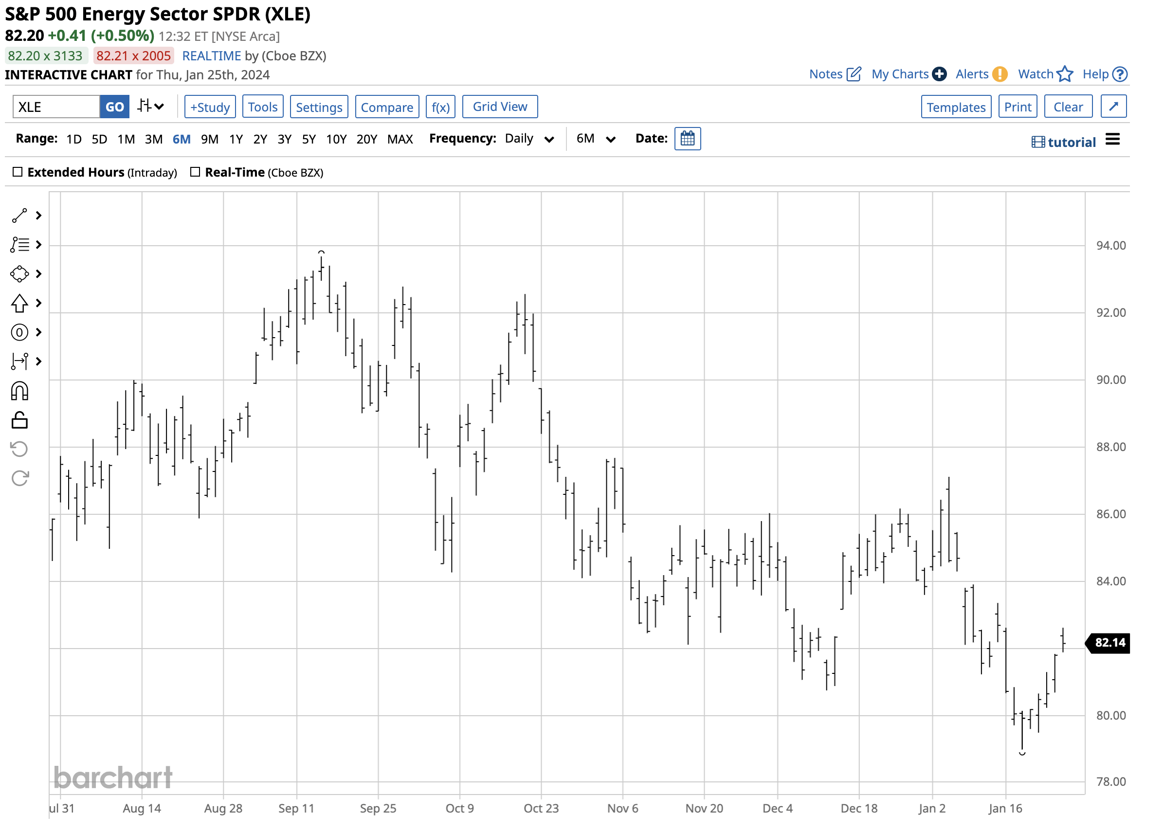
Task: Set range to 3M
Action: [x=154, y=139]
